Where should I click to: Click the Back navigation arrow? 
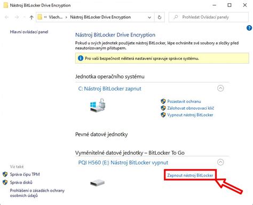(x=7, y=17)
